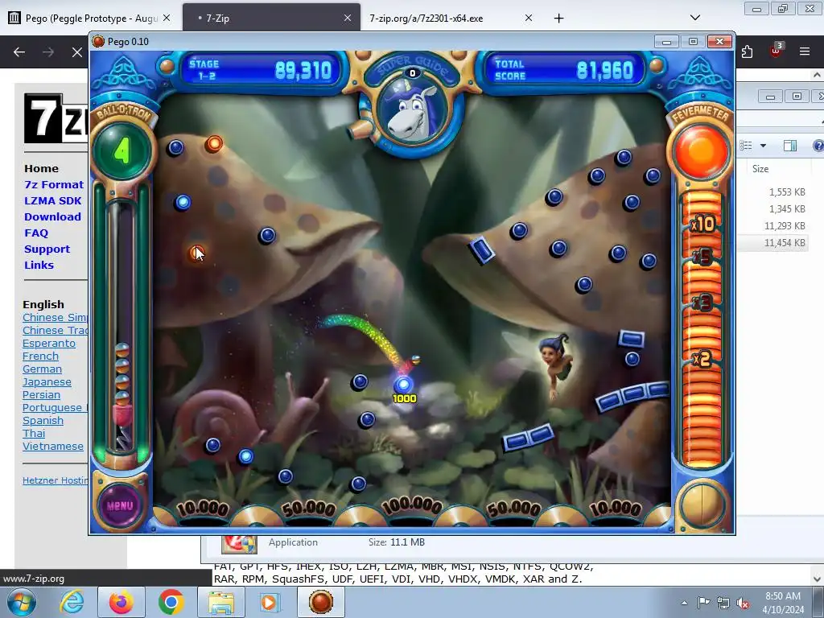
Task: Click the Total Score 81,960 display
Action: (x=563, y=70)
